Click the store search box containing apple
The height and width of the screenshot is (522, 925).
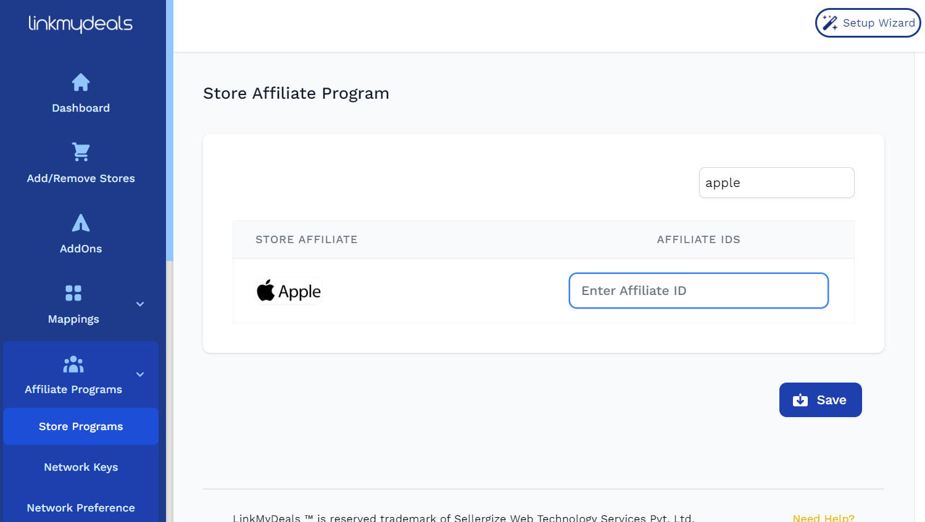[776, 183]
